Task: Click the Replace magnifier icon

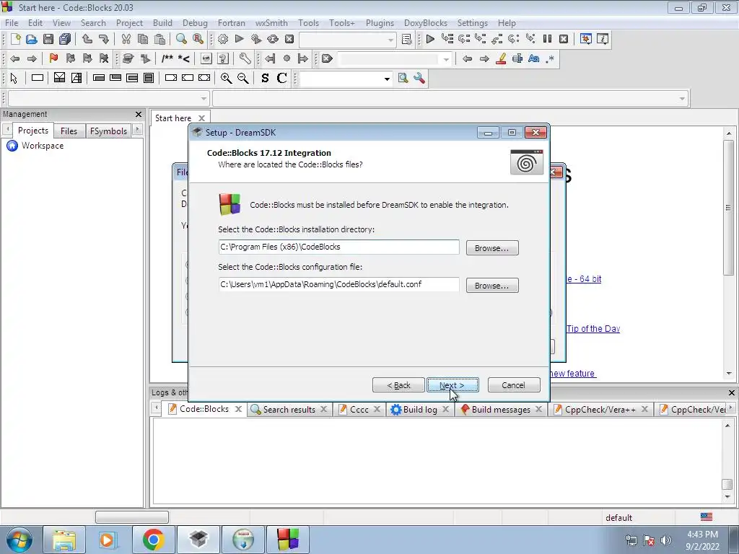Action: click(198, 39)
